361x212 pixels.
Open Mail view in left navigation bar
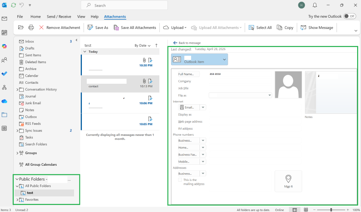4,19
